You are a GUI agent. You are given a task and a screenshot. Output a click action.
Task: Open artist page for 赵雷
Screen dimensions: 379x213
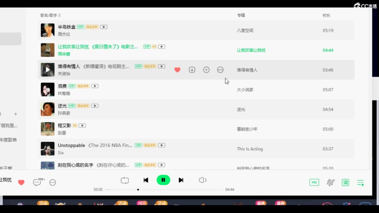pyautogui.click(x=62, y=133)
